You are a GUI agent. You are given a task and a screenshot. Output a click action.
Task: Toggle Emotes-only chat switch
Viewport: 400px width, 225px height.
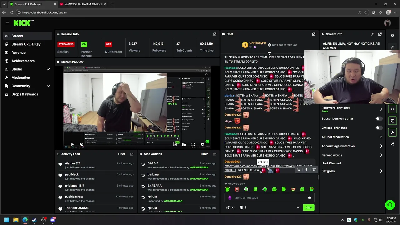pos(379,128)
